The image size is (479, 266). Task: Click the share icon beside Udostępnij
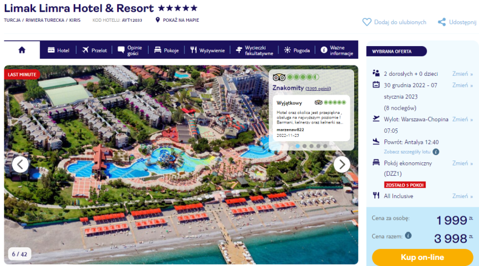pyautogui.click(x=442, y=22)
